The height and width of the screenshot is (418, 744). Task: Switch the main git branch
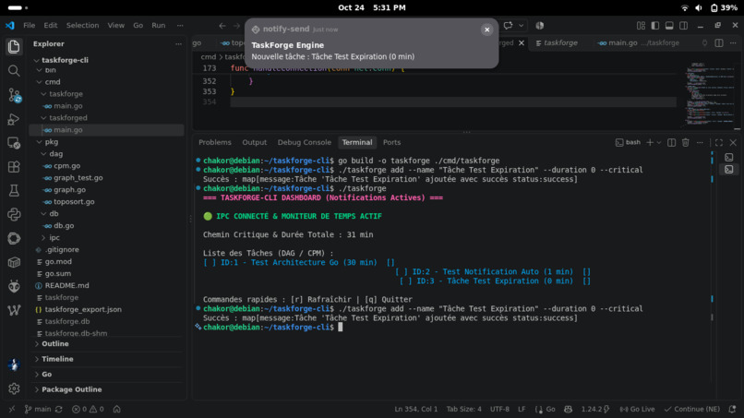pos(38,409)
